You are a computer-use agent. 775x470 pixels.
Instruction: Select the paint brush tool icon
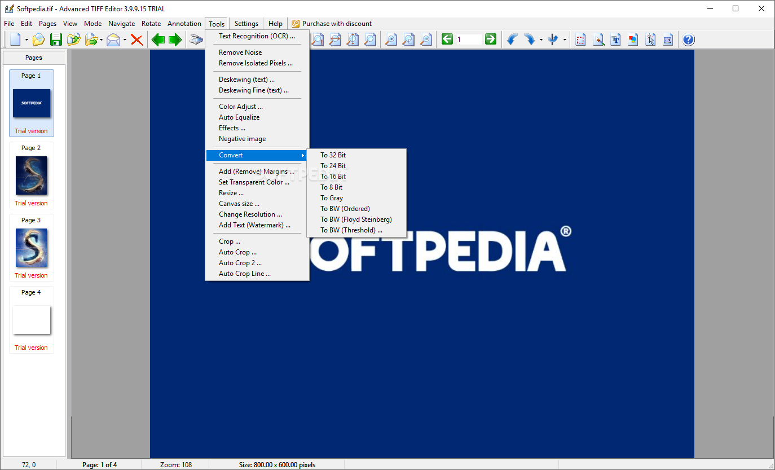point(598,39)
